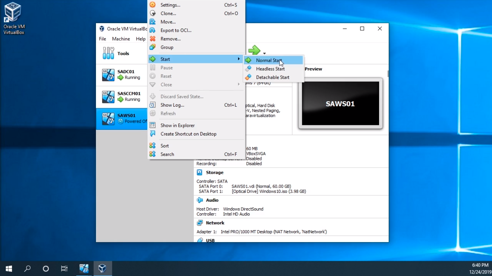Open the File menu
492x276 pixels.
(102, 39)
